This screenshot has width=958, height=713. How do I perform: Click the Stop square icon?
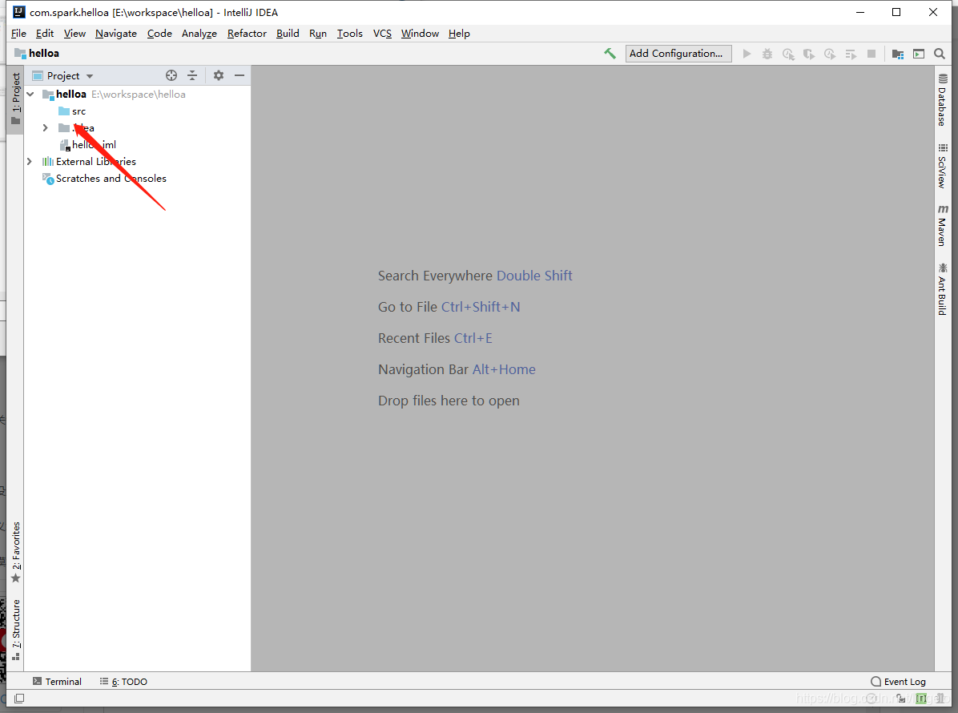(871, 54)
